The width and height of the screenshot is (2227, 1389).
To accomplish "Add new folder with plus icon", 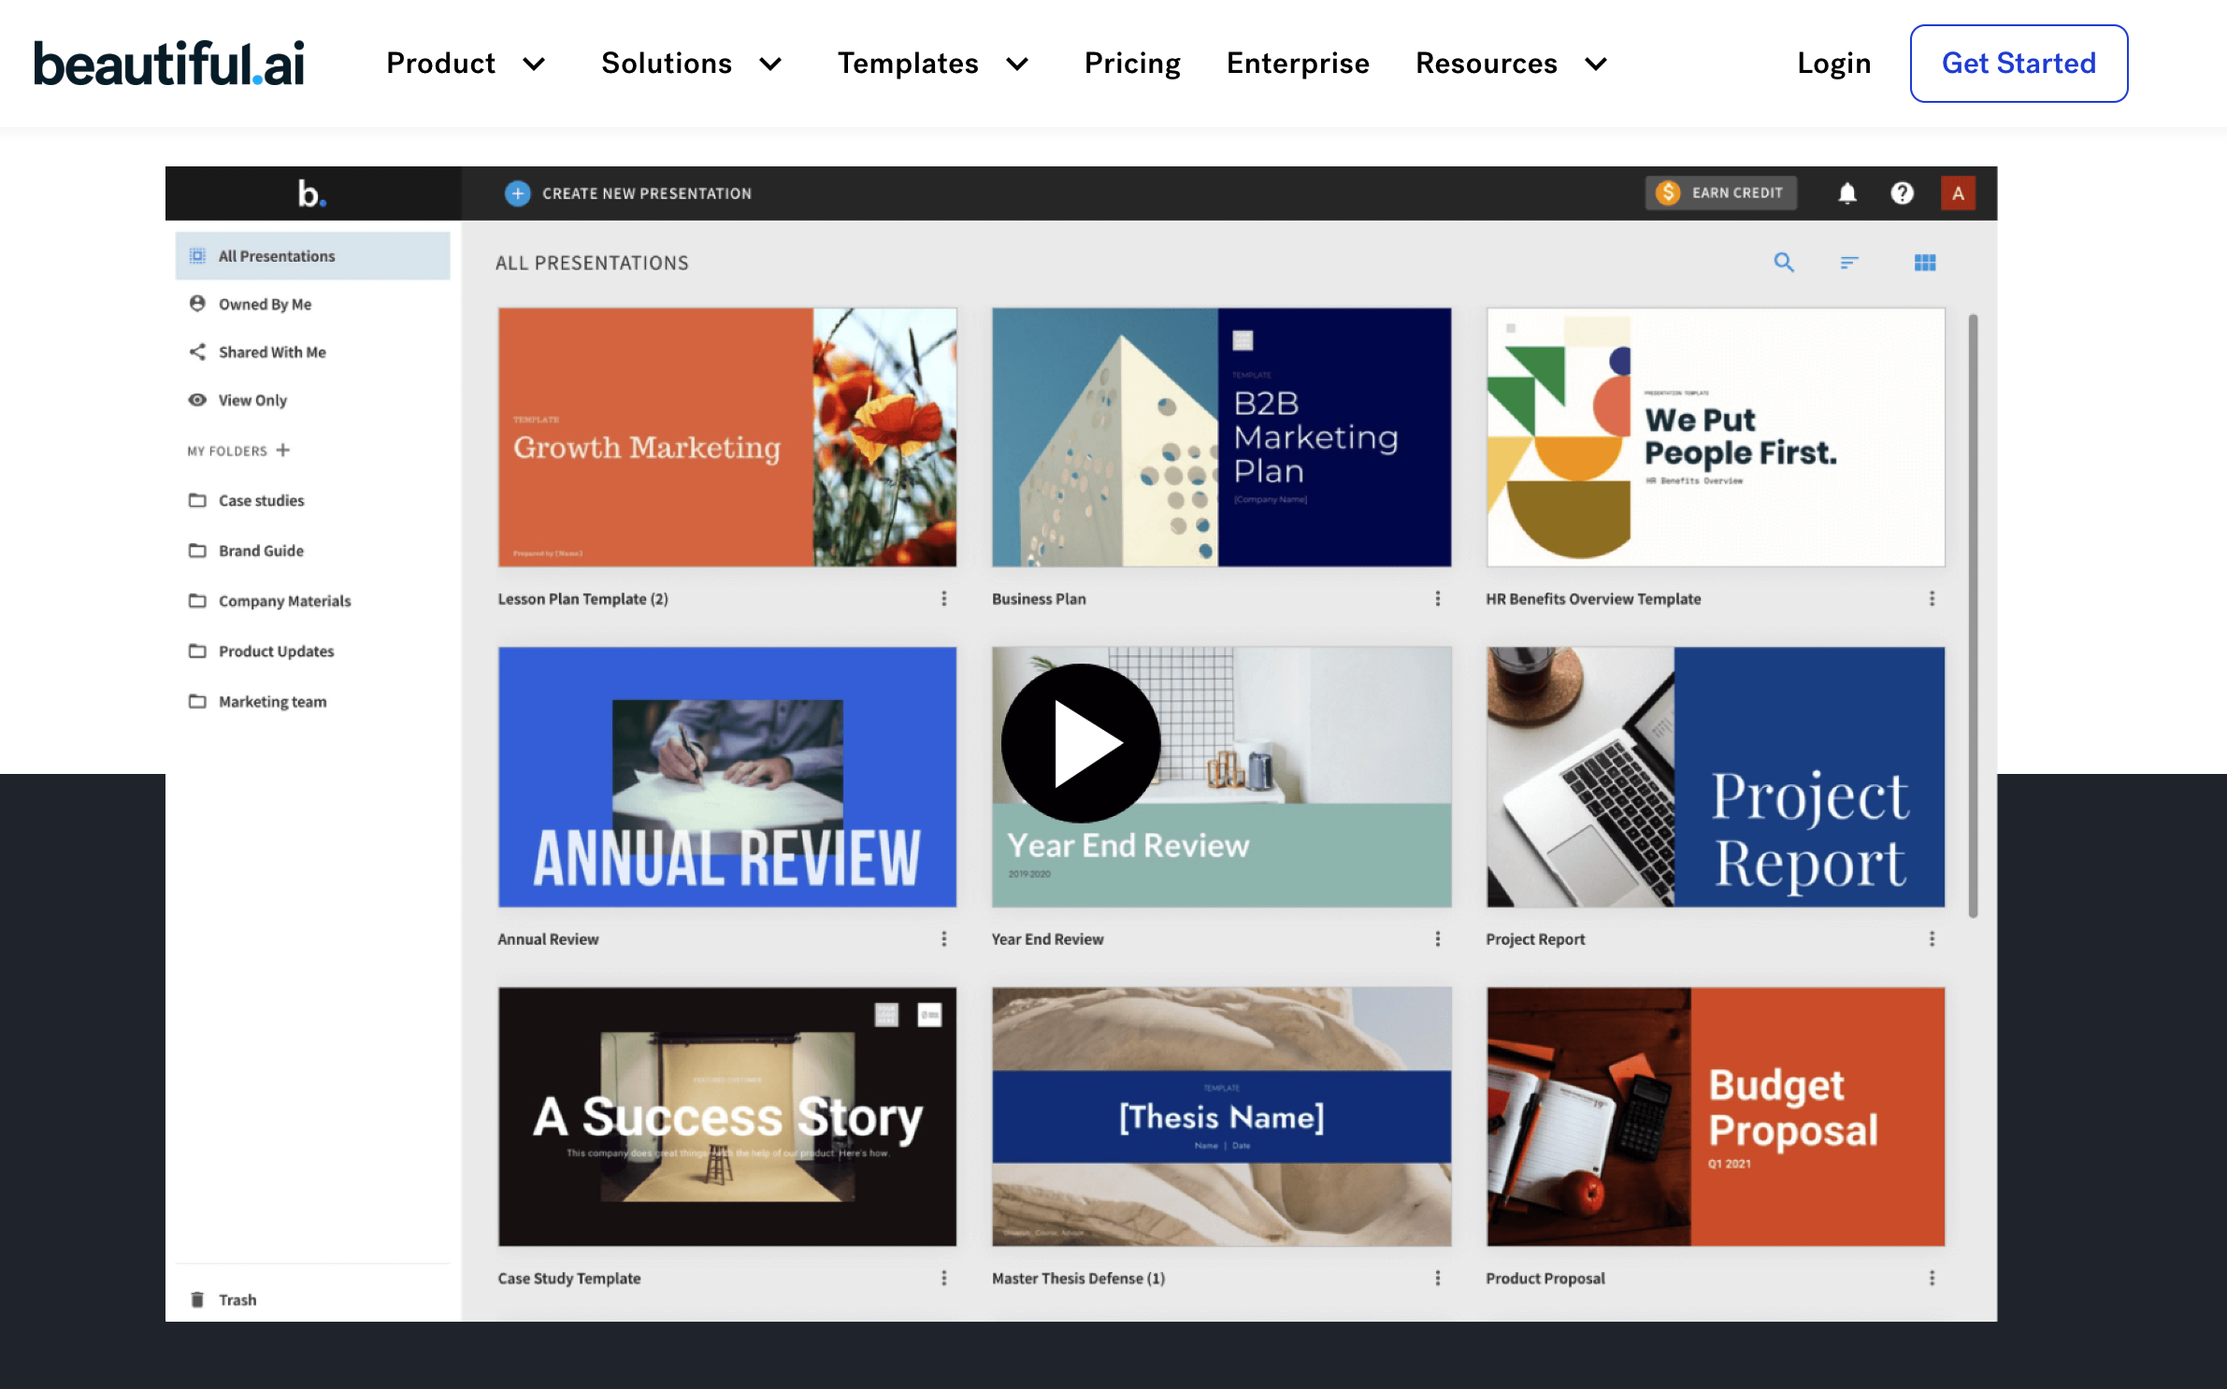I will (x=283, y=450).
